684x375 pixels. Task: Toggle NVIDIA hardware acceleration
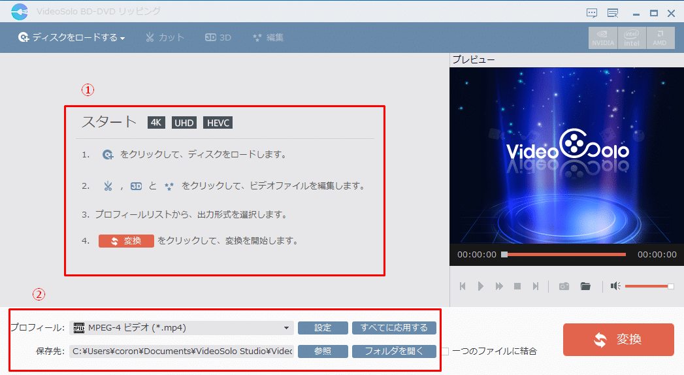pos(603,37)
